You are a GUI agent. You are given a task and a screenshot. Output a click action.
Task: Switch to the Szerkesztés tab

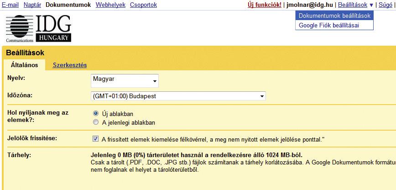click(70, 65)
